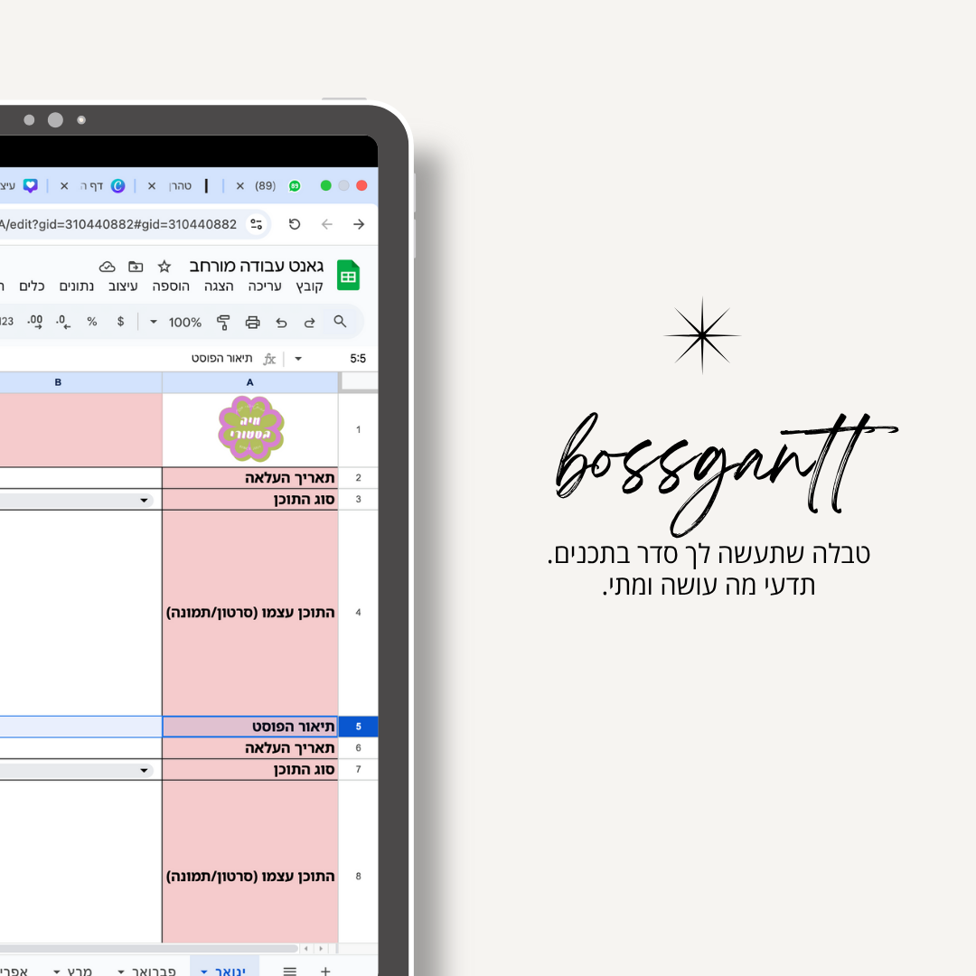
Task: Select the paint format tool
Action: coord(223,322)
